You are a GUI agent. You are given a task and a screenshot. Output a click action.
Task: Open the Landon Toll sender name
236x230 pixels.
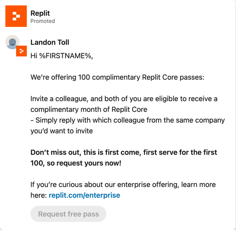(x=50, y=43)
